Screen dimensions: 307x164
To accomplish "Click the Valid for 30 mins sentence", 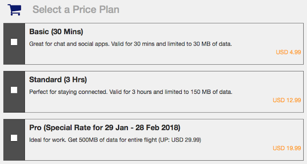I will 171,44.
